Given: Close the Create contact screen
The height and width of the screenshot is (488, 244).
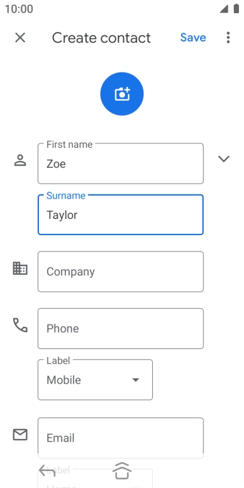Looking at the screenshot, I should point(20,38).
